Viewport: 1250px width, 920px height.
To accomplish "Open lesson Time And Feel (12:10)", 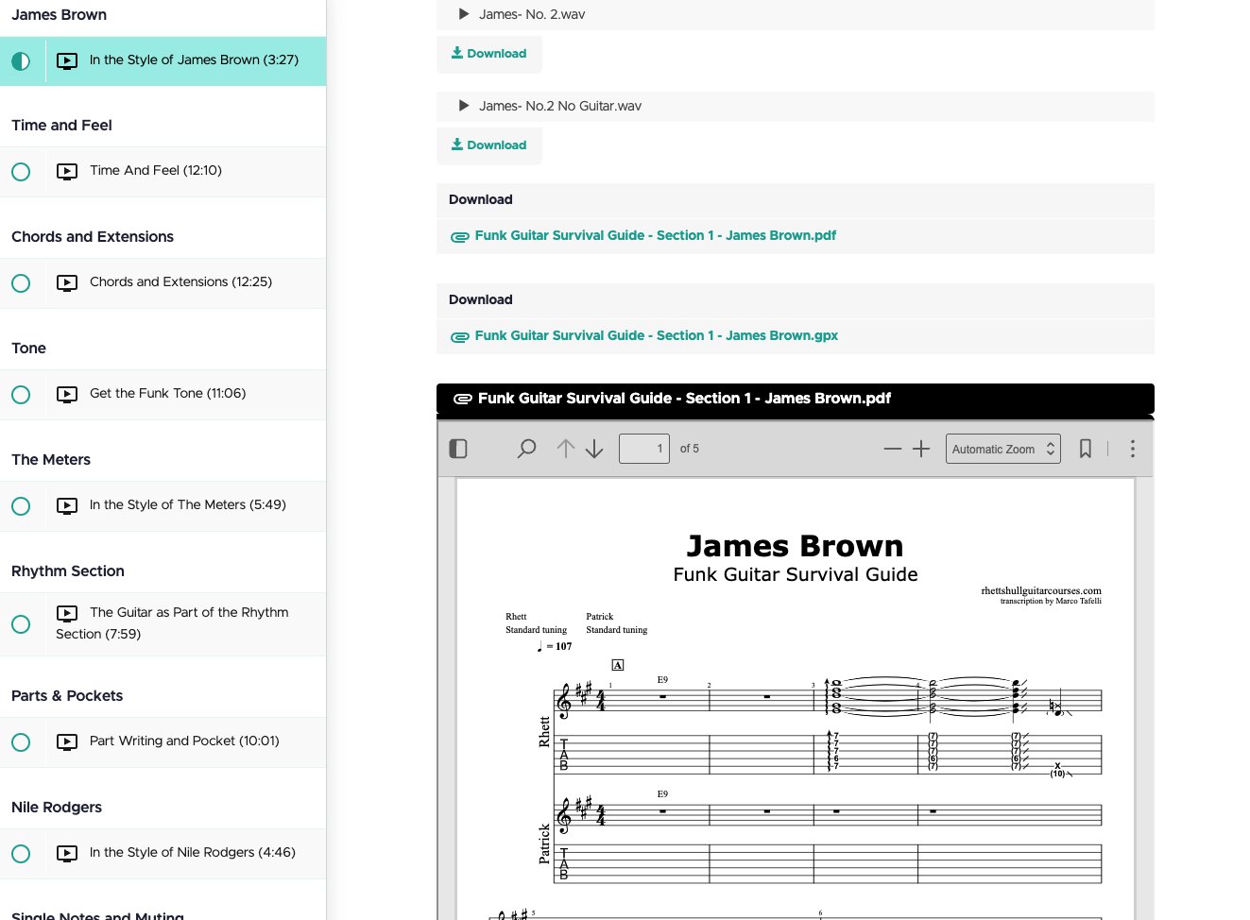I will tap(156, 170).
